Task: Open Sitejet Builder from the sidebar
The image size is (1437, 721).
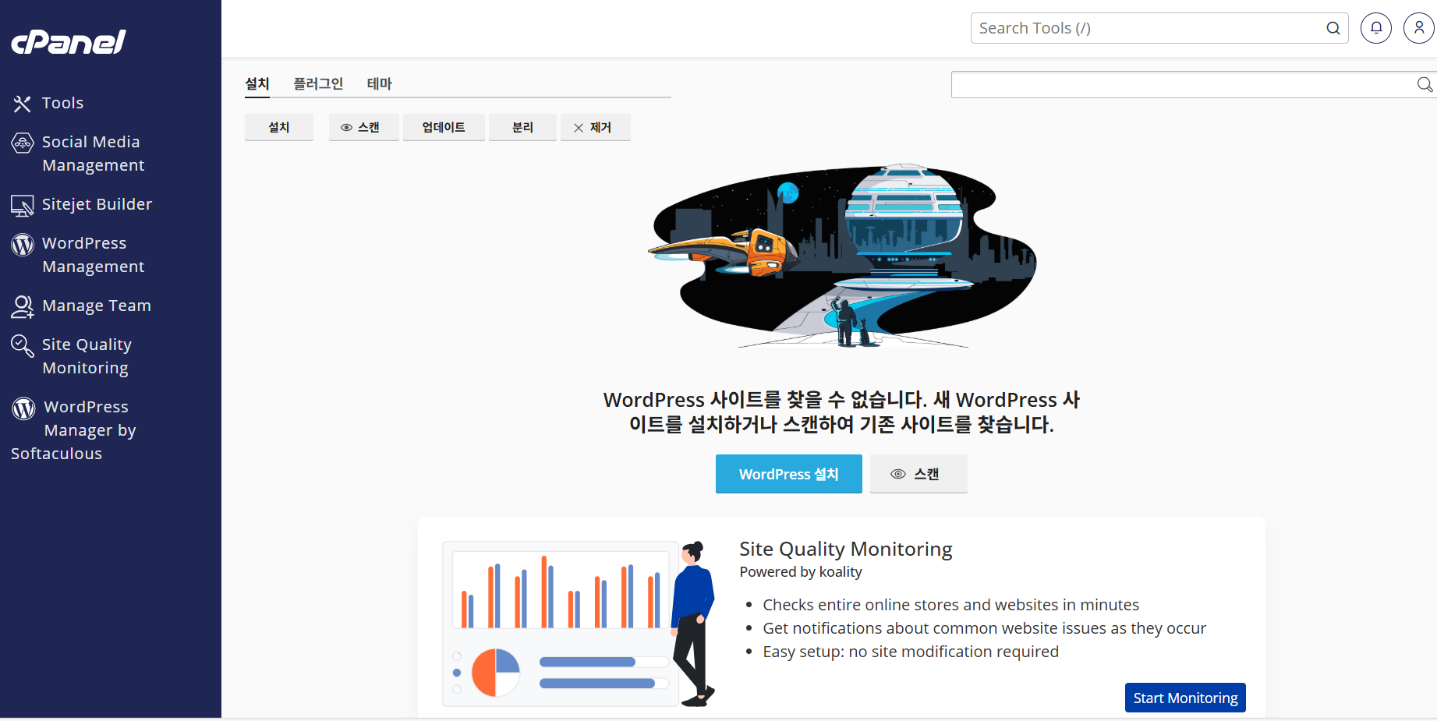Action: (x=97, y=204)
